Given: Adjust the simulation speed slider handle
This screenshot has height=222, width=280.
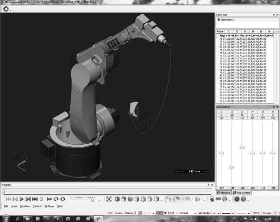Looking at the screenshot, I should pos(92,200).
